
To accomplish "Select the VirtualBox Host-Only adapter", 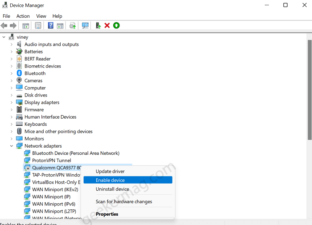I will click(x=56, y=182).
